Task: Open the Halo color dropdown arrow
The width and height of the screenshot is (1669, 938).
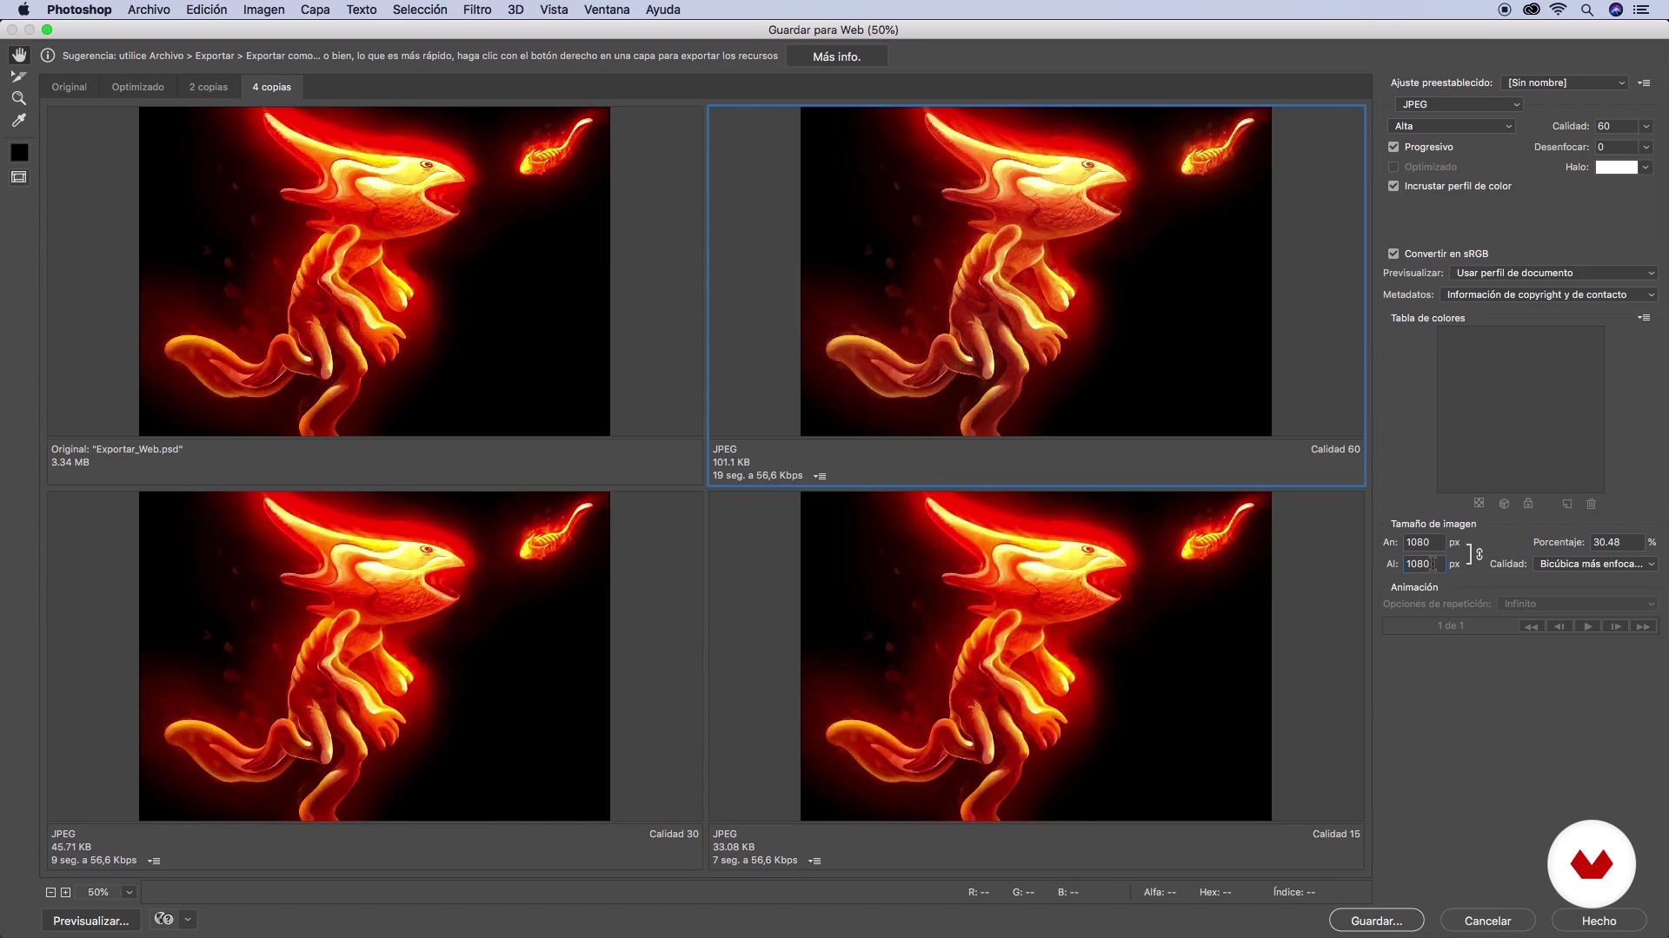Action: pyautogui.click(x=1646, y=168)
